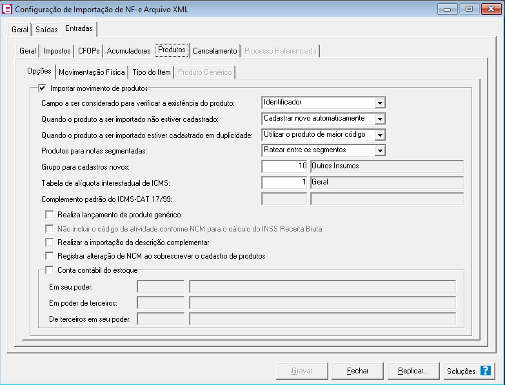Click the Fechar button

tap(357, 371)
